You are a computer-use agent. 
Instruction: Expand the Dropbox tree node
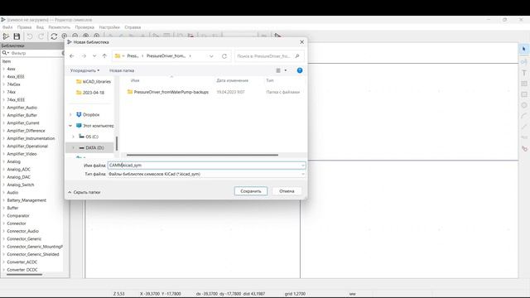pyautogui.click(x=70, y=115)
